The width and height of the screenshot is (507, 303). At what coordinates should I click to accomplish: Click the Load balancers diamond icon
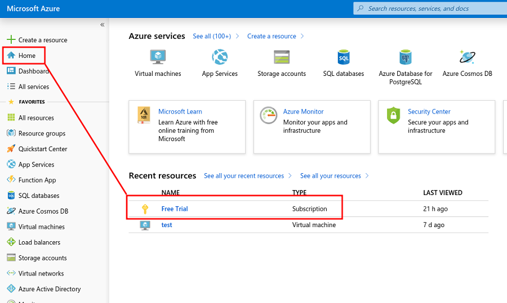click(11, 242)
